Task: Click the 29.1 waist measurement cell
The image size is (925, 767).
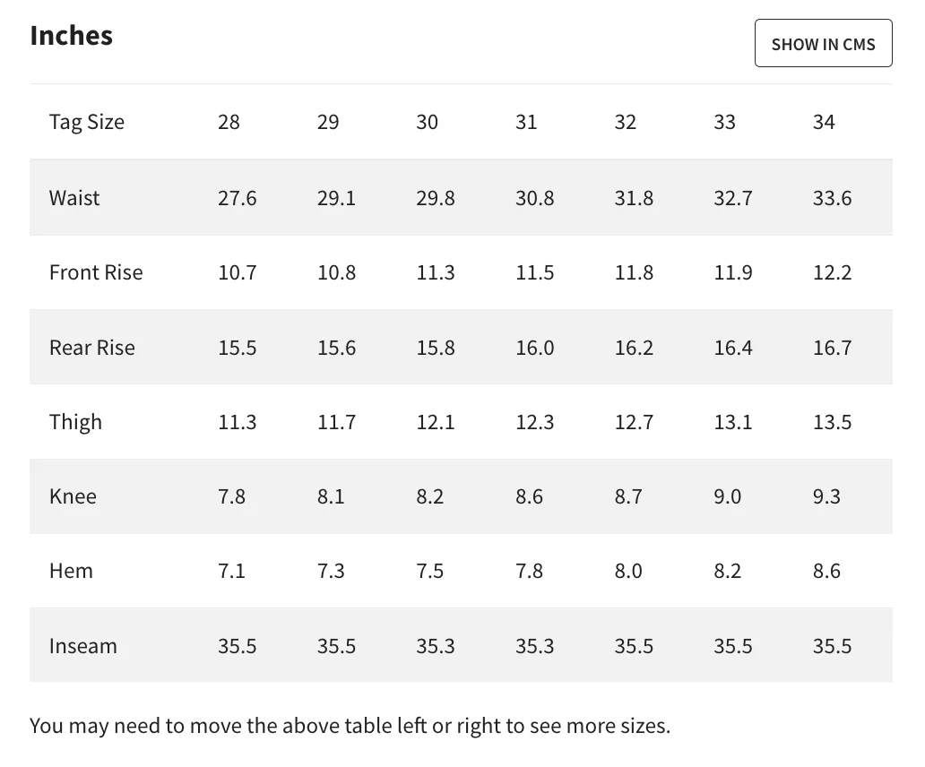Action: pos(336,198)
